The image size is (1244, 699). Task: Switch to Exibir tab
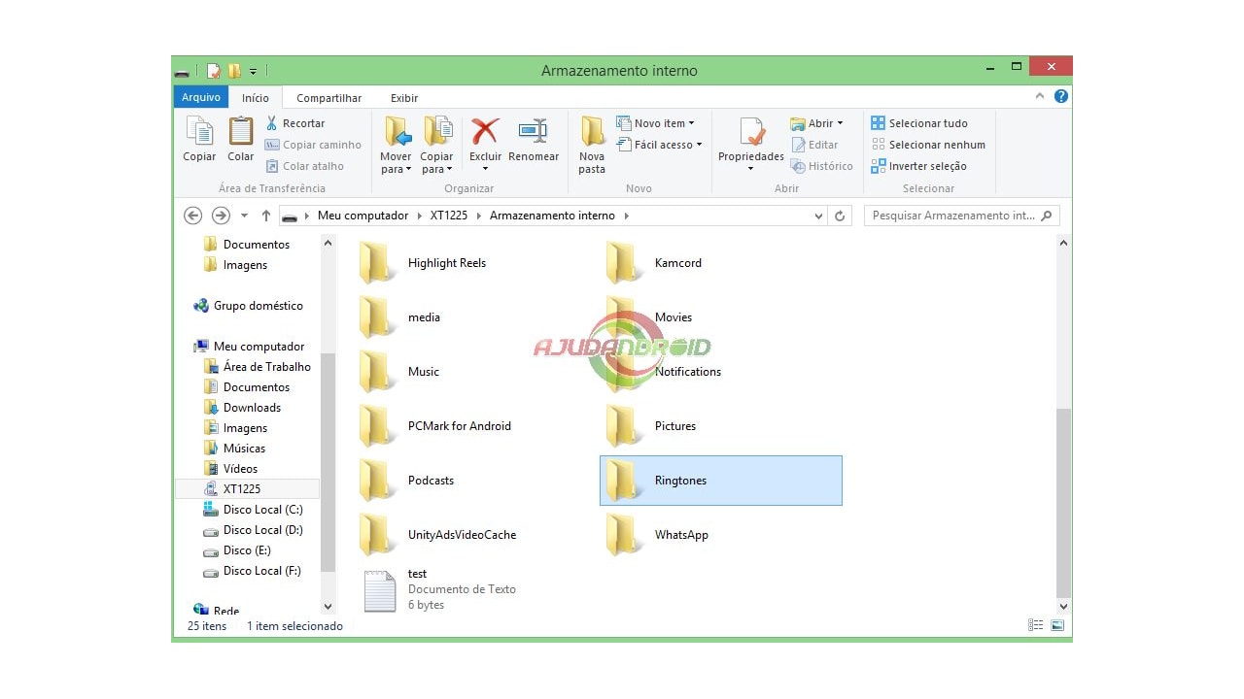pos(404,98)
